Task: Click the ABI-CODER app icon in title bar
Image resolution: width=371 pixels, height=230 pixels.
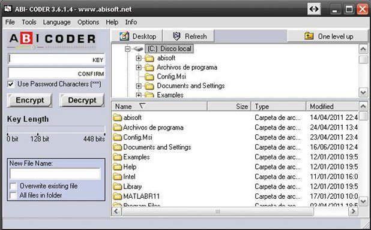Action: point(8,9)
